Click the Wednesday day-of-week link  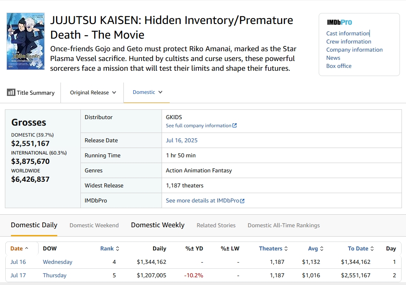[58, 262]
